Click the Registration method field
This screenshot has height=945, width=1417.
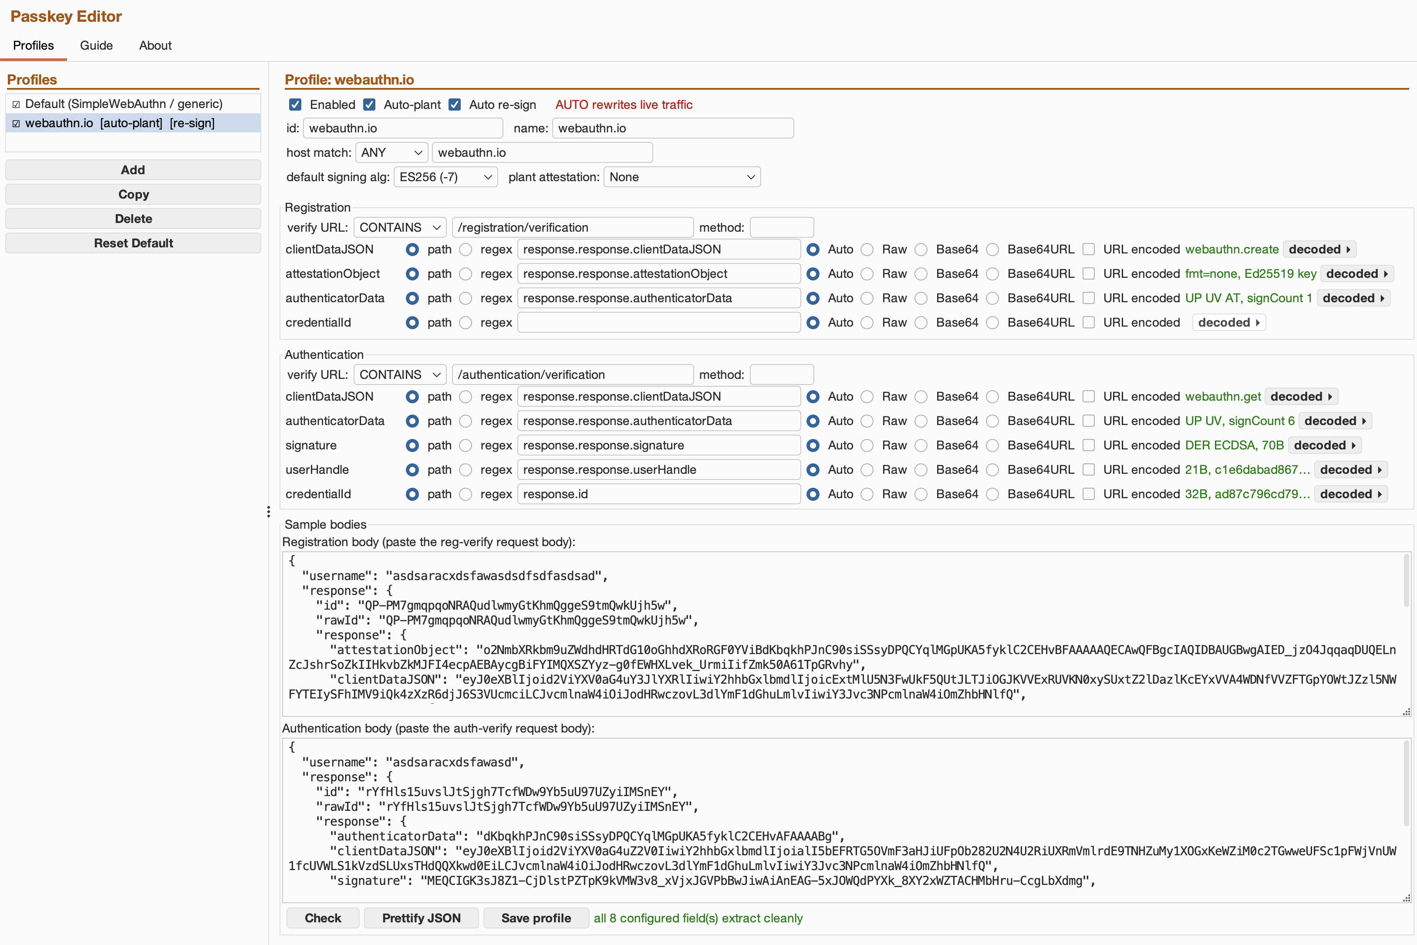[x=781, y=228]
